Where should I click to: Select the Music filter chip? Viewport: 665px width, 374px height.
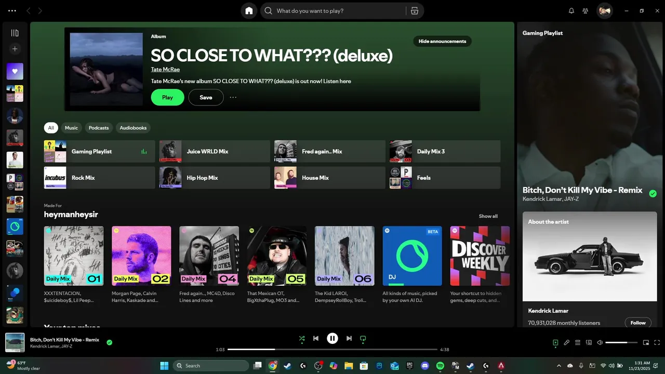(x=71, y=128)
